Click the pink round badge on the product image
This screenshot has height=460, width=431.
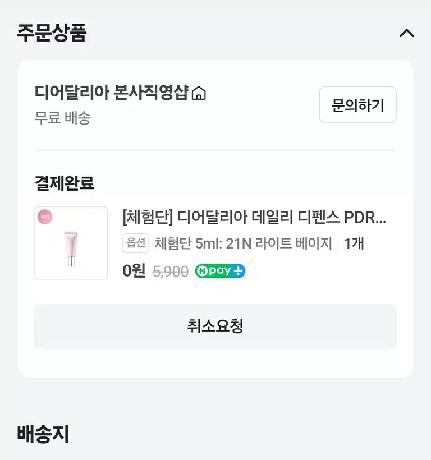pyautogui.click(x=45, y=217)
